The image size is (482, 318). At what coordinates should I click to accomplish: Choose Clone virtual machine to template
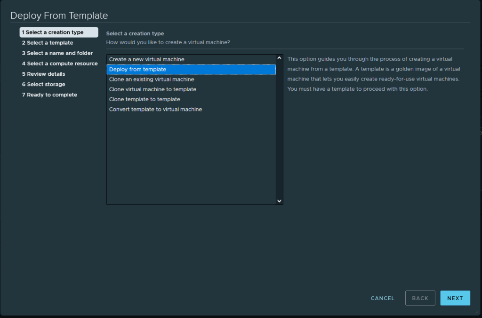tap(153, 89)
